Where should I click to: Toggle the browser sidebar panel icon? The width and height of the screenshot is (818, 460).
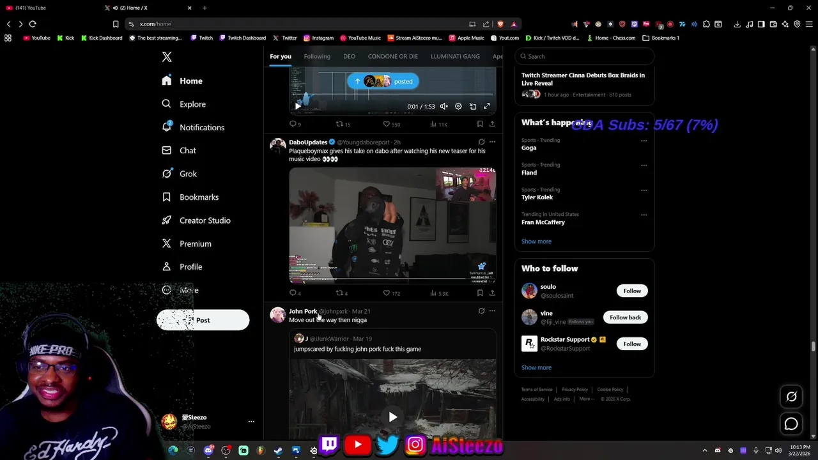pyautogui.click(x=761, y=24)
